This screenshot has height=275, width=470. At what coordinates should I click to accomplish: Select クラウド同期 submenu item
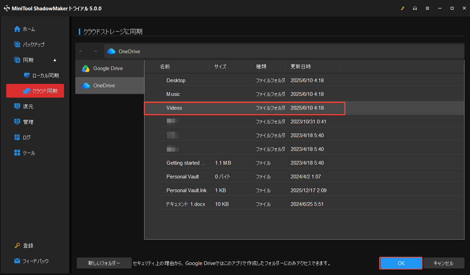point(35,91)
